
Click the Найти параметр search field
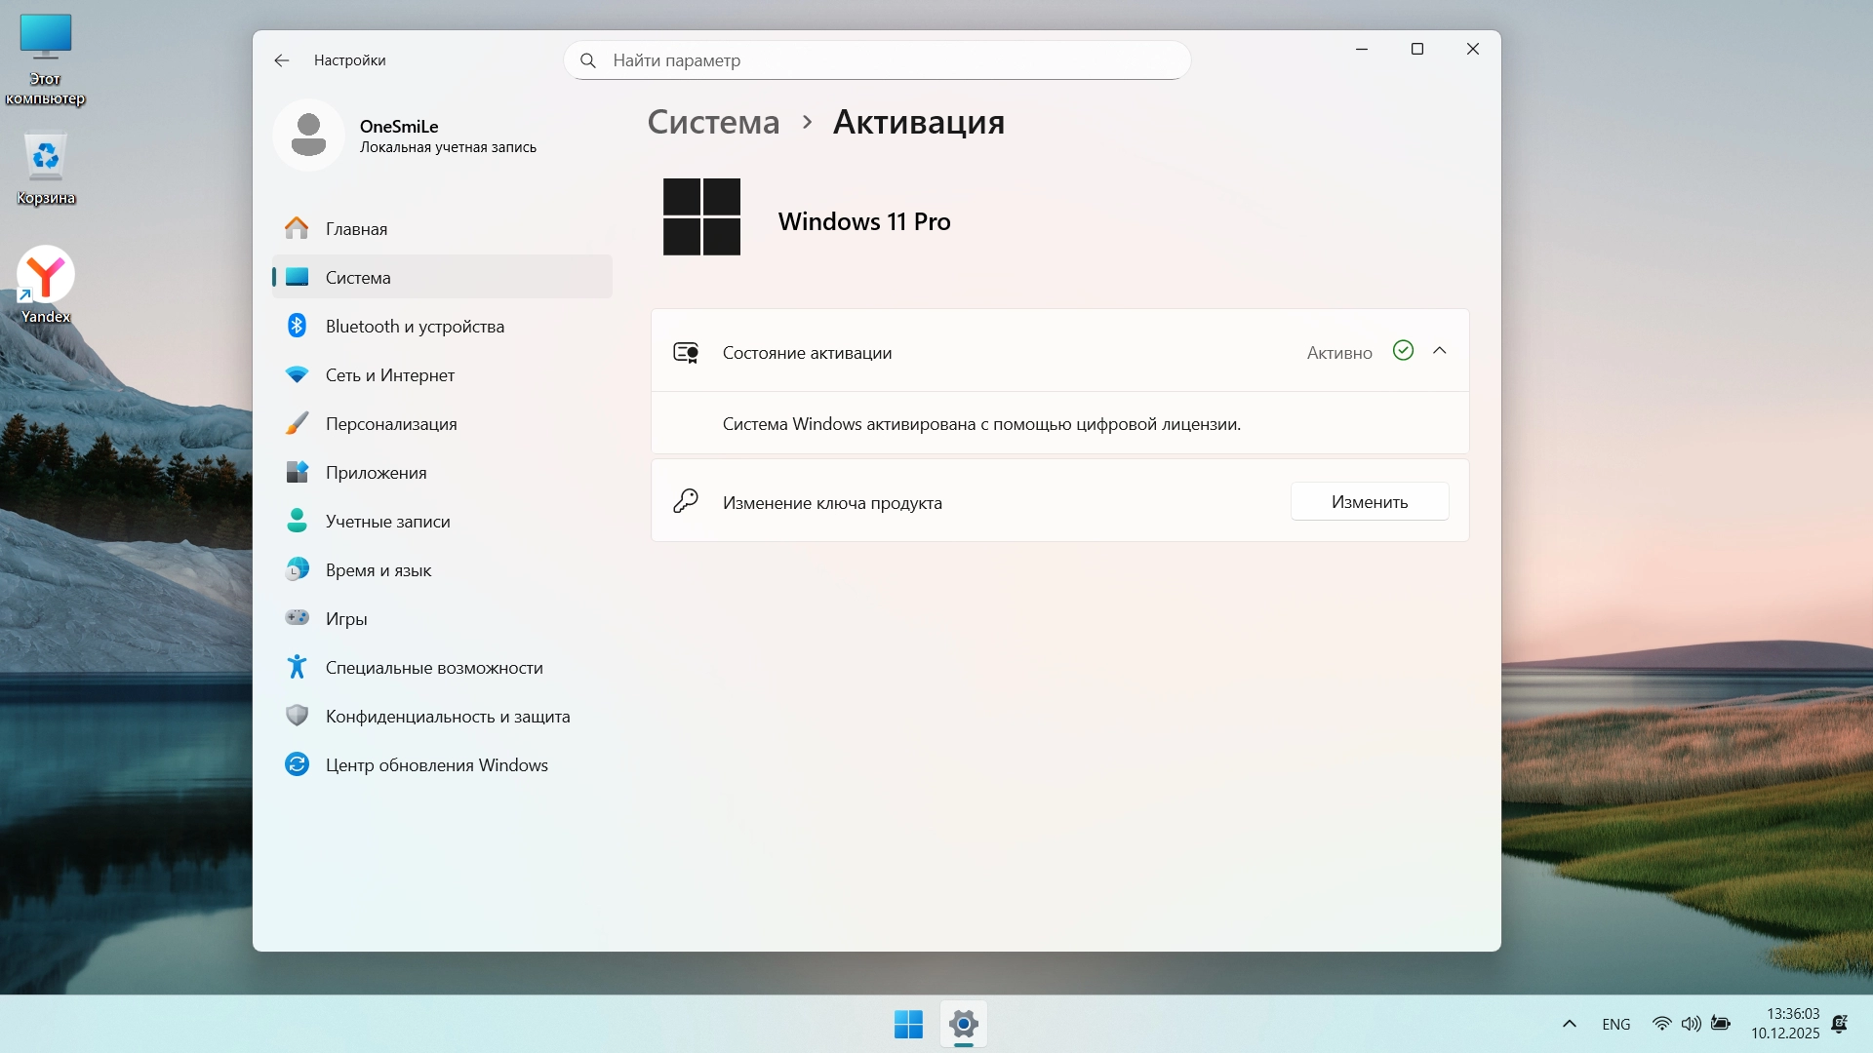click(876, 60)
